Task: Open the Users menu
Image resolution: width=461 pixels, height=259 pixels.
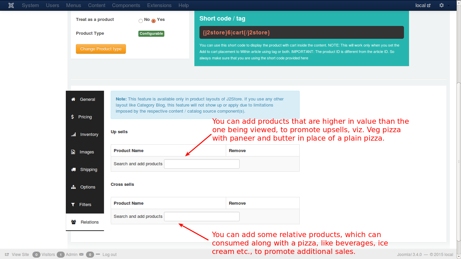Action: [x=53, y=5]
